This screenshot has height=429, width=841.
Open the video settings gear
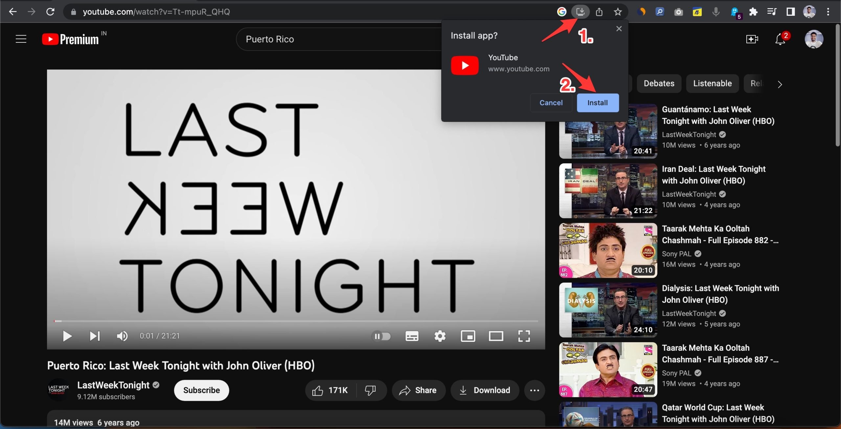440,336
